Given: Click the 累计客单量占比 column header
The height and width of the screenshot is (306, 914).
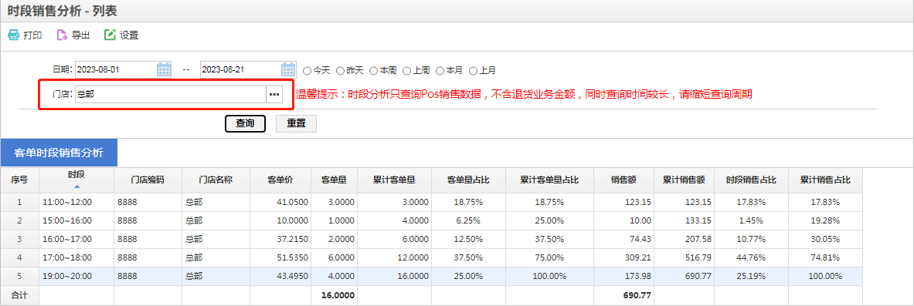Looking at the screenshot, I should 549,180.
